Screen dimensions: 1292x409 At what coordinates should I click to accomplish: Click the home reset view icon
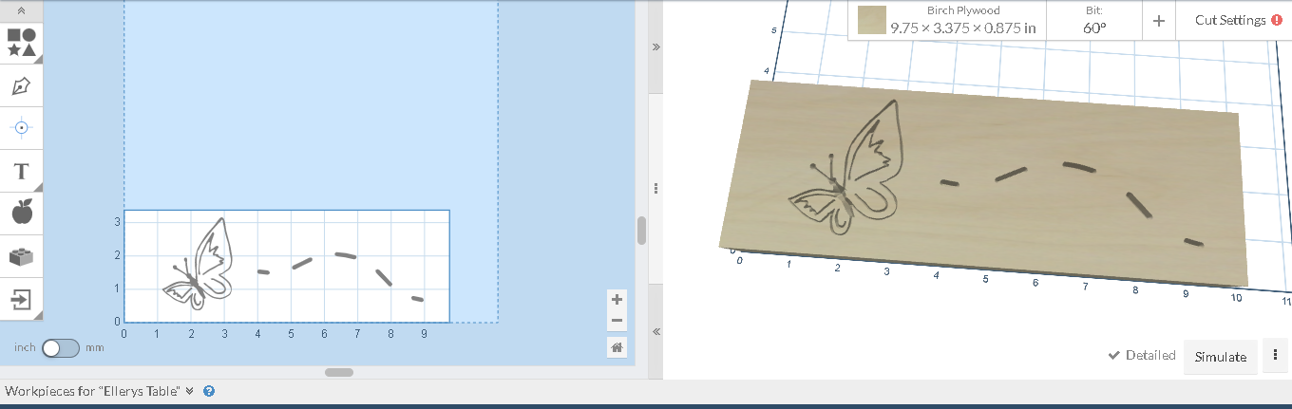point(617,347)
